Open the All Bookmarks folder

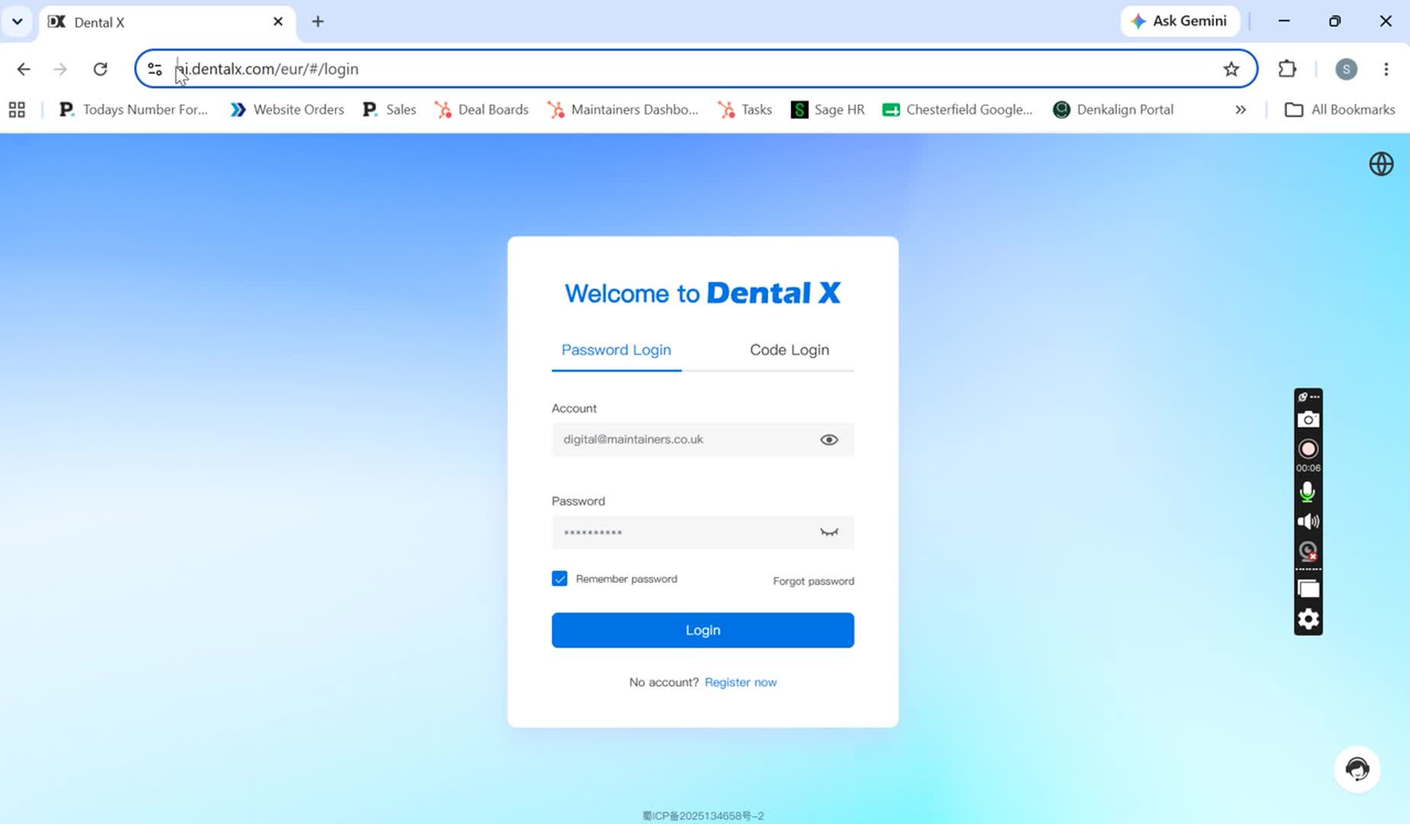click(x=1340, y=110)
